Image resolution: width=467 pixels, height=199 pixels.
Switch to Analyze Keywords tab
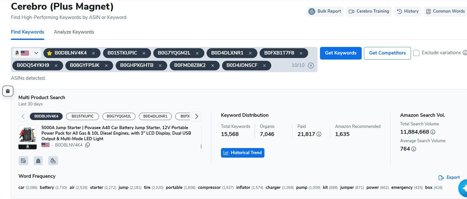(x=74, y=32)
